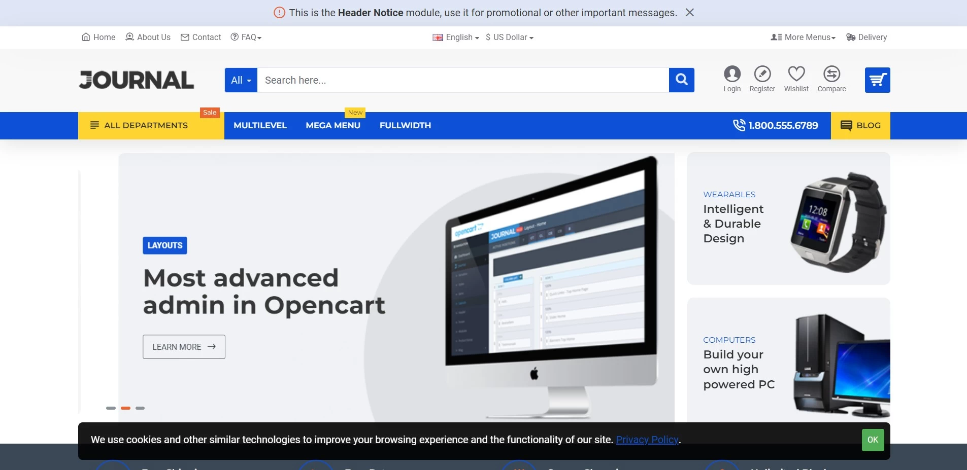Select the first slider pagination dot

111,408
